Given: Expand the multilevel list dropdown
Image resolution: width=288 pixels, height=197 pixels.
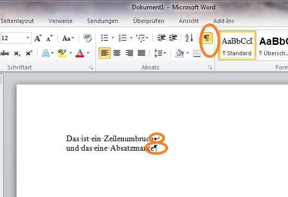Looking at the screenshot, I should tap(147, 38).
